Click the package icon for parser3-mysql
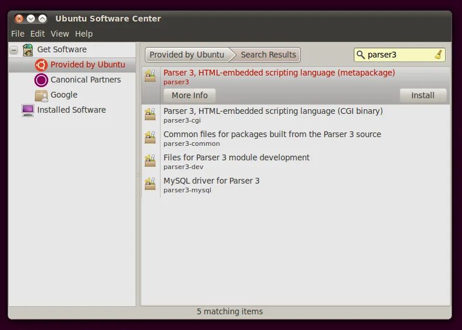This screenshot has width=462, height=330. 150,184
